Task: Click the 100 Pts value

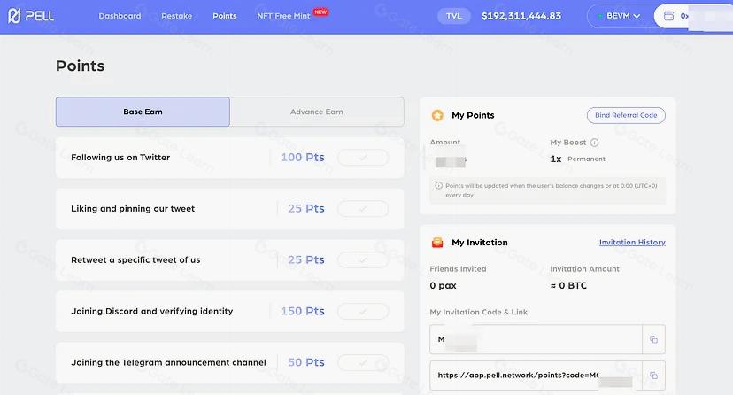Action: [303, 158]
